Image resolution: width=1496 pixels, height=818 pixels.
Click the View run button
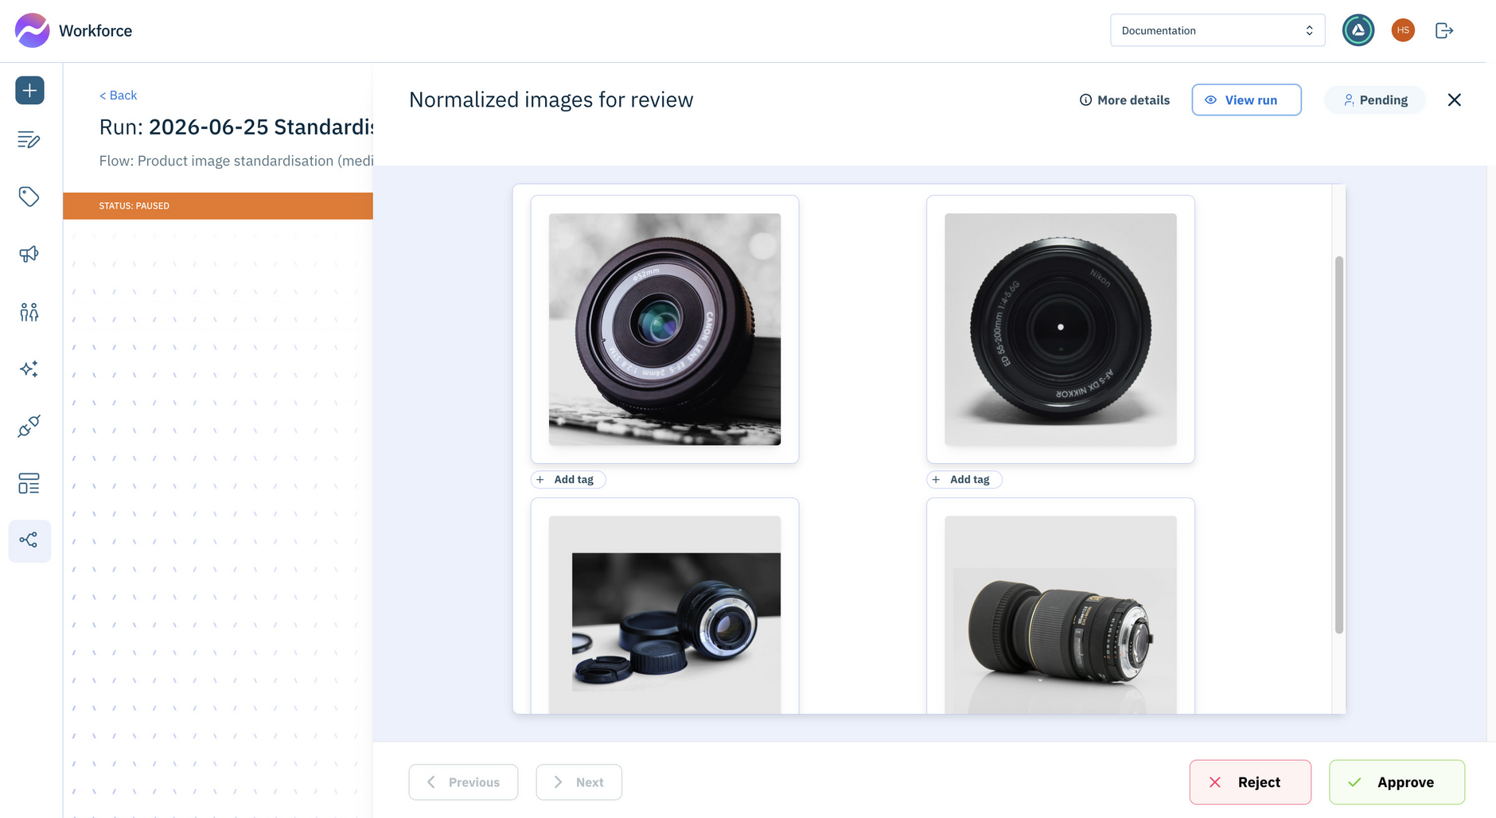coord(1246,99)
